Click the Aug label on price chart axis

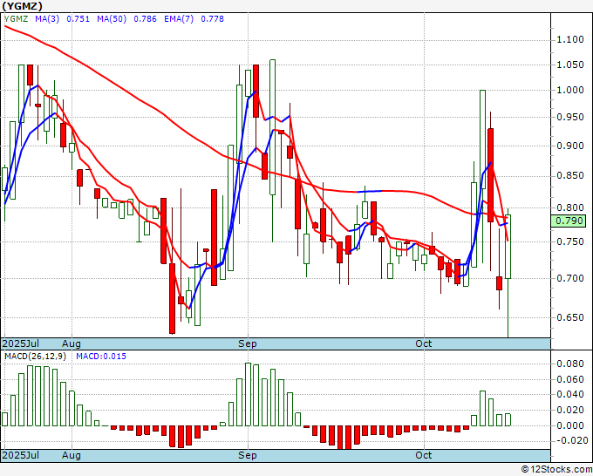click(72, 343)
